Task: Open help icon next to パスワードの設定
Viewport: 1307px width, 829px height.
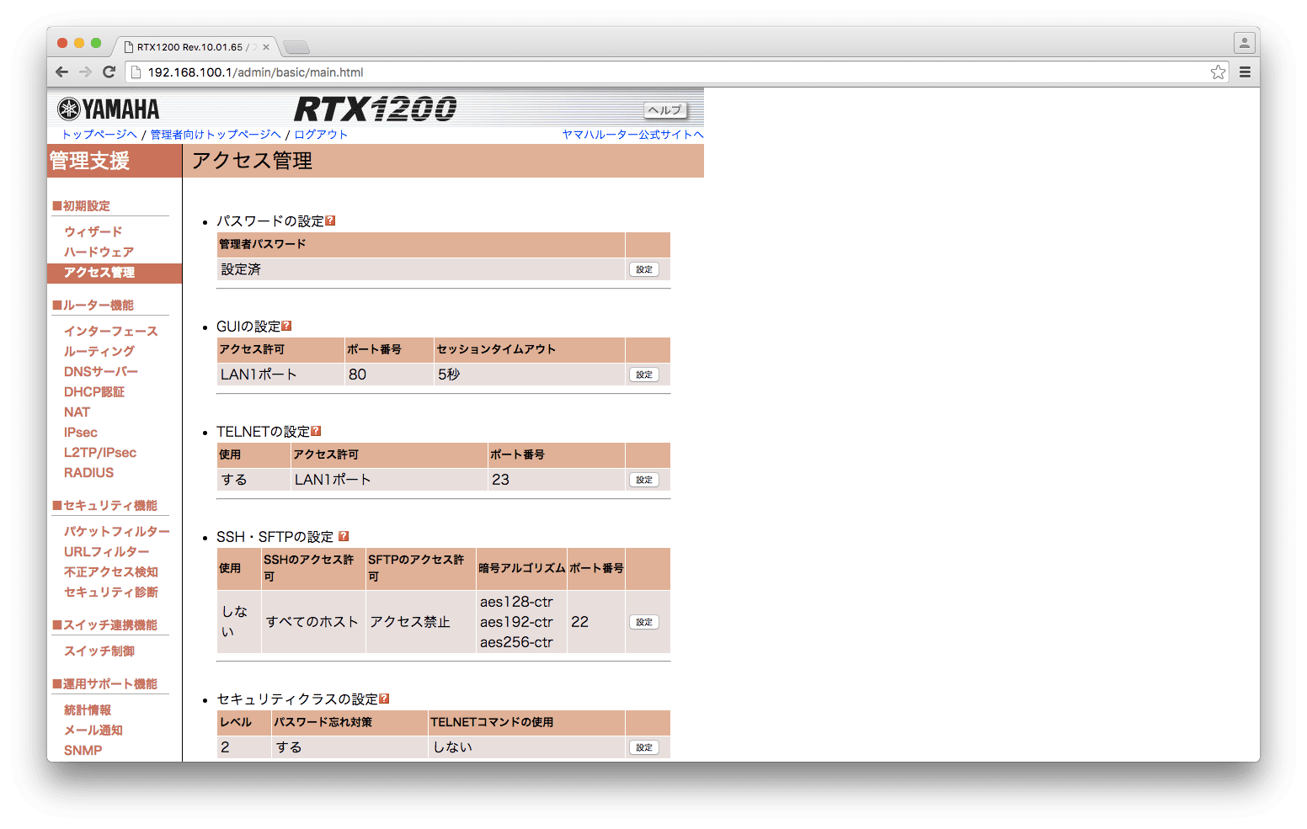Action: 330,221
